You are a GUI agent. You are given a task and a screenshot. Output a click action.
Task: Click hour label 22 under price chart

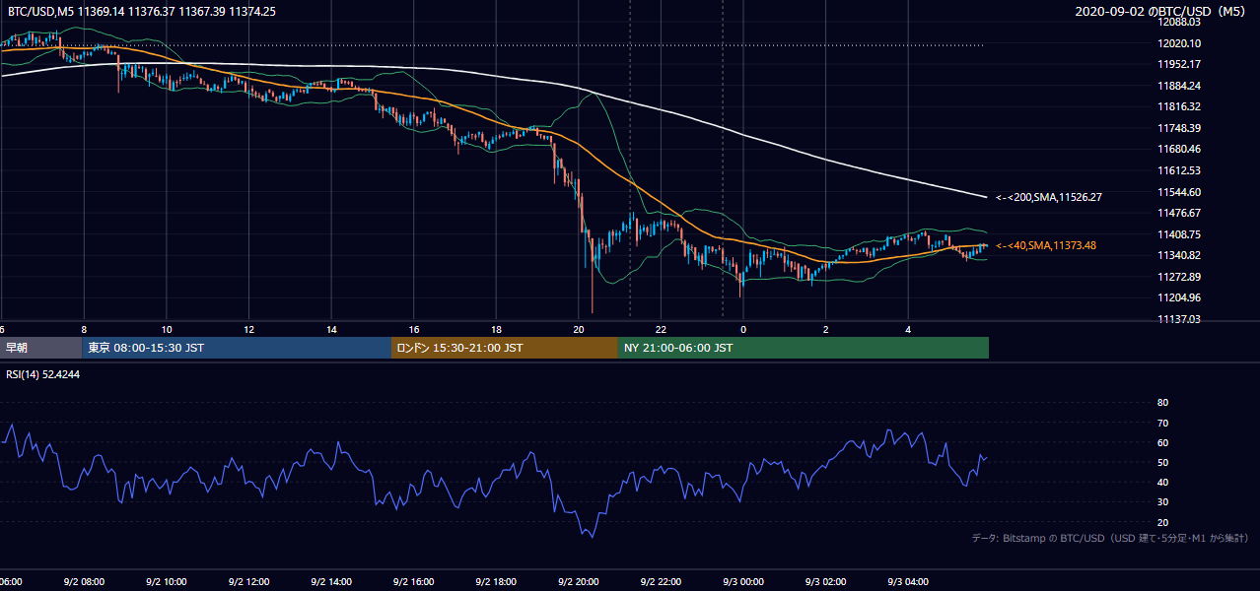pos(661,330)
